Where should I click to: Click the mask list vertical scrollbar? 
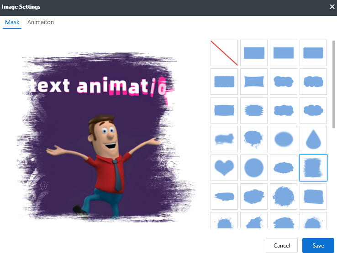pyautogui.click(x=333, y=84)
